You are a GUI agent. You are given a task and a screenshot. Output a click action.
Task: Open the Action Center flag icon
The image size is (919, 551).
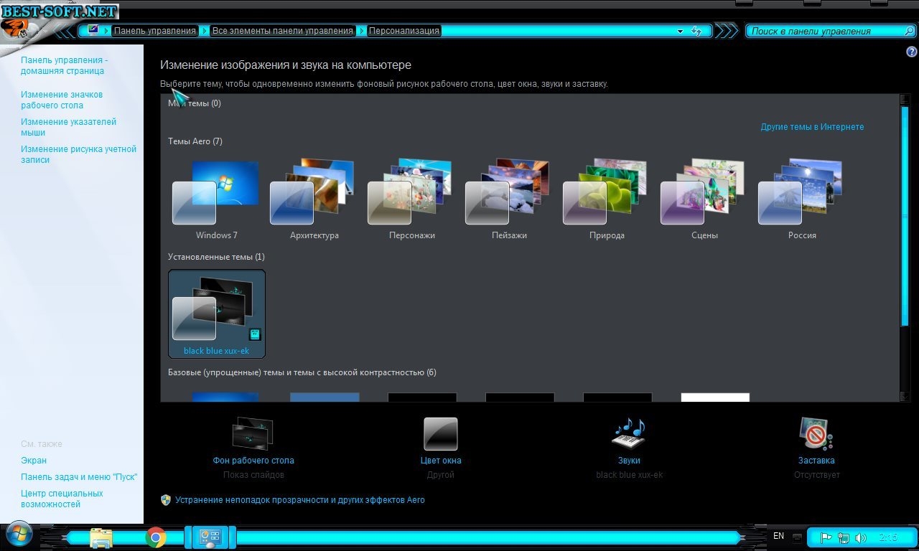tap(826, 537)
